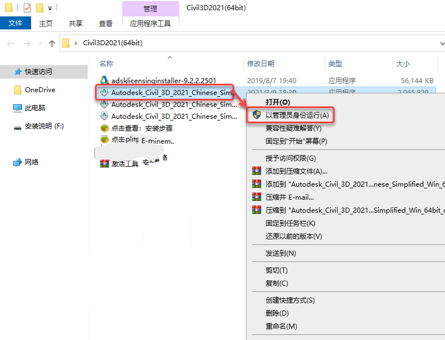Open the 应用程序工具 ribbon tab
Image resolution: width=445 pixels, height=340 pixels.
click(150, 23)
